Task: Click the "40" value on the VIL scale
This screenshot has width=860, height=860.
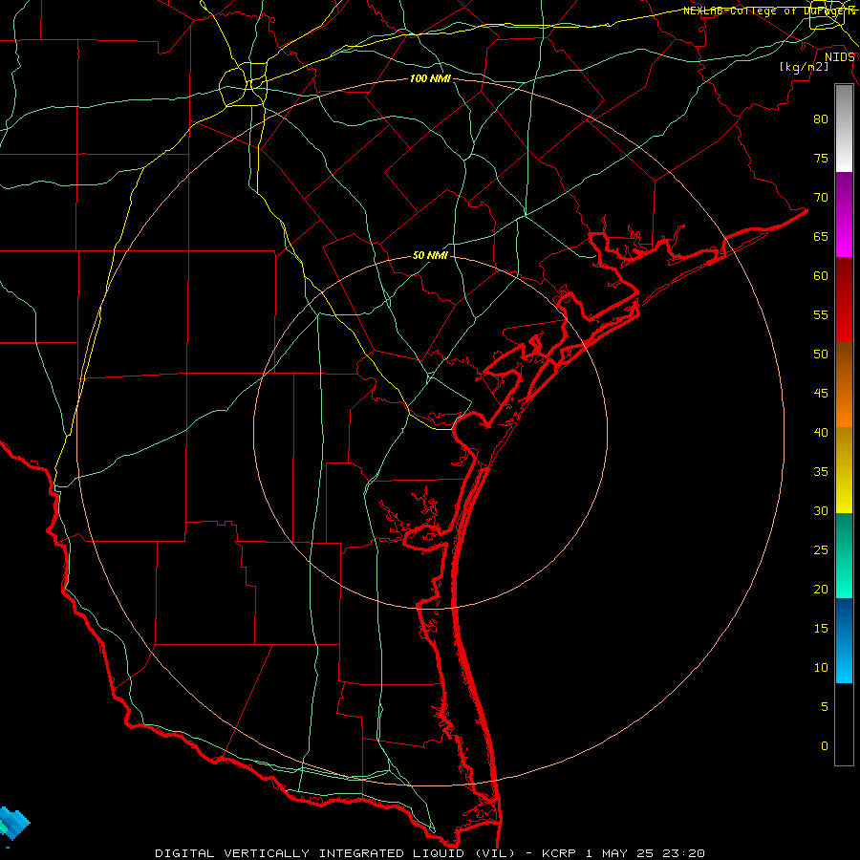Action: tap(821, 433)
